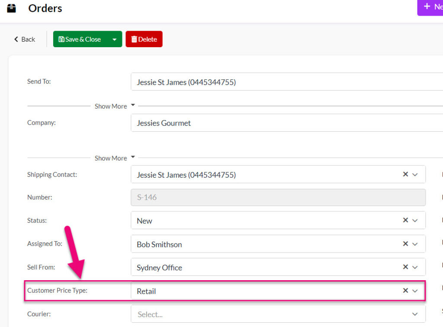Click the plus icon on the purple New button
The image size is (443, 327).
click(427, 6)
